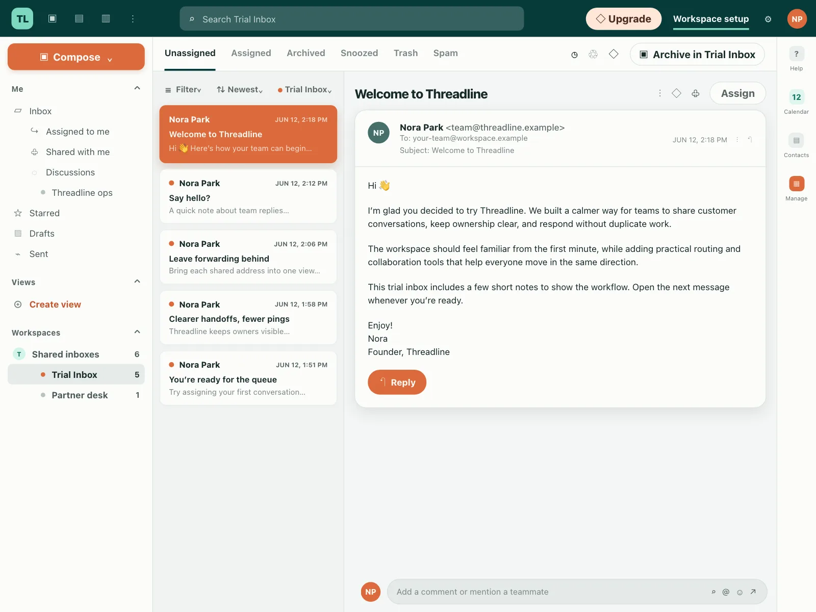Click the club-shaped icon next to Assign
The height and width of the screenshot is (612, 816).
click(696, 93)
